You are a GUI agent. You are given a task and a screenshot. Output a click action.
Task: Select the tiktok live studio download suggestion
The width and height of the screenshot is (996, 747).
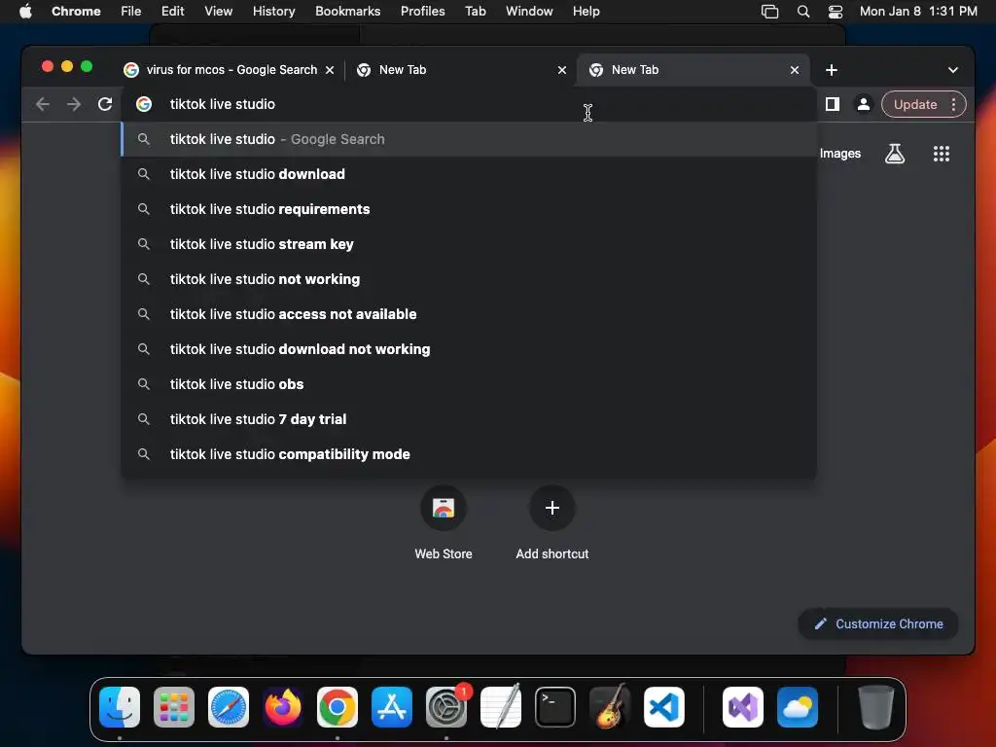coord(469,174)
